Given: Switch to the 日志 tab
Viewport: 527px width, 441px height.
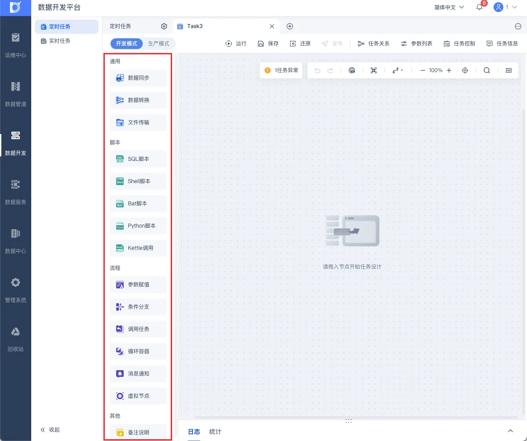Looking at the screenshot, I should [x=194, y=432].
